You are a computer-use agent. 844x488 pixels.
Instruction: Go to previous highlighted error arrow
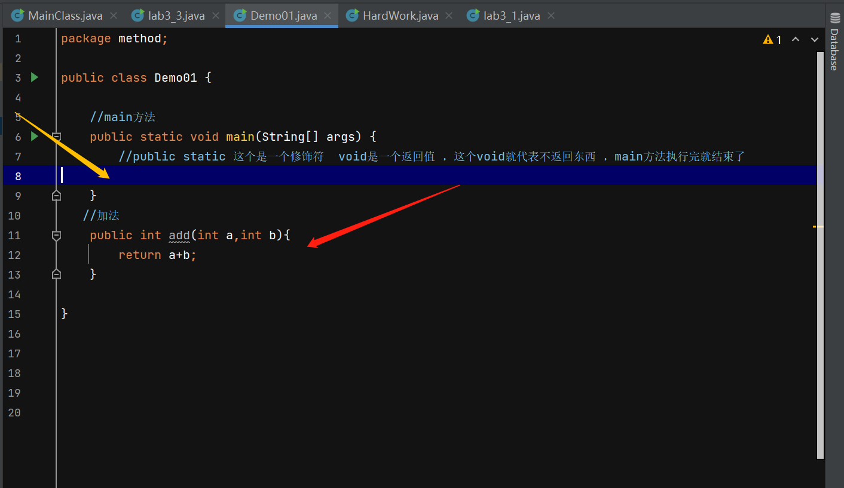tap(796, 39)
